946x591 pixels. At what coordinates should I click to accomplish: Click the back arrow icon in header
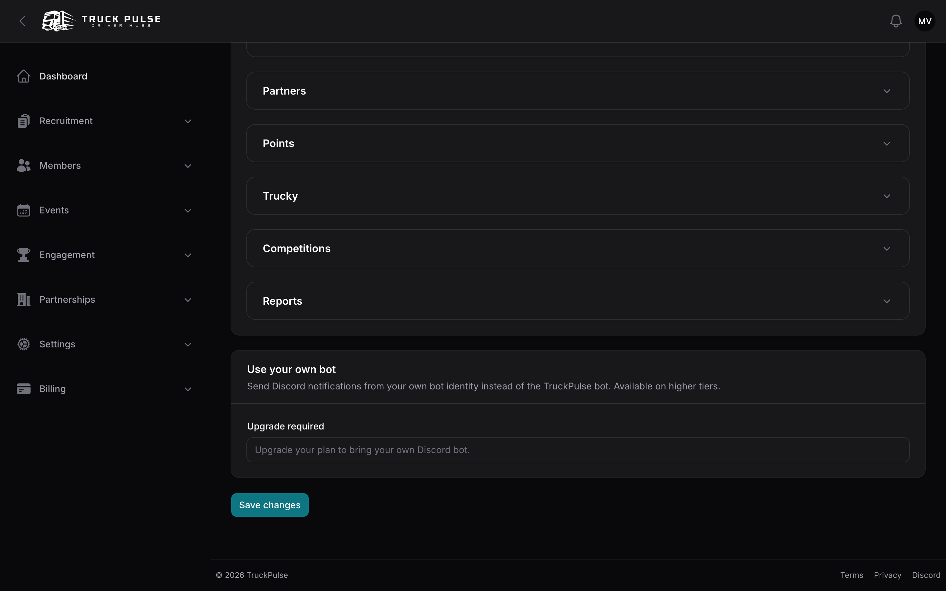(22, 21)
